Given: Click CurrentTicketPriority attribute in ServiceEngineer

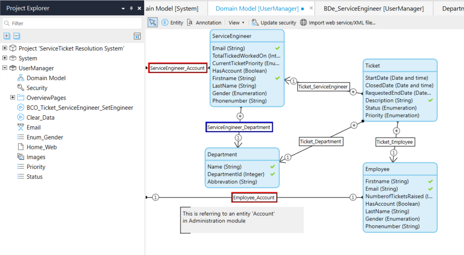Looking at the screenshot, I should [x=246, y=63].
